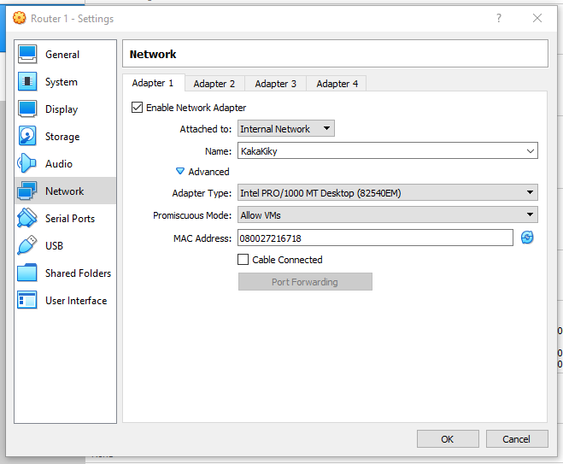Switch to the Adapter 1 tab
Image resolution: width=563 pixels, height=464 pixels.
pyautogui.click(x=153, y=83)
